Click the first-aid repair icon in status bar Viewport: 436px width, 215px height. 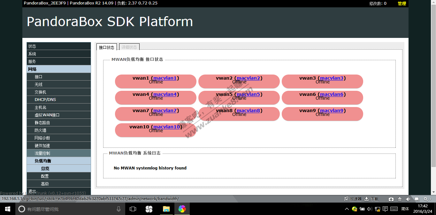(x=391, y=199)
